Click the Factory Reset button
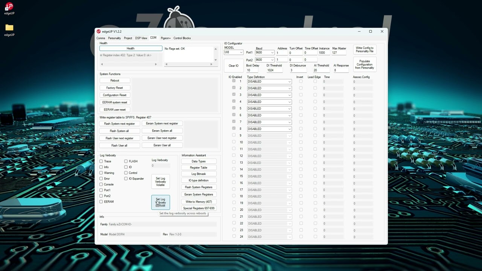 click(x=115, y=88)
